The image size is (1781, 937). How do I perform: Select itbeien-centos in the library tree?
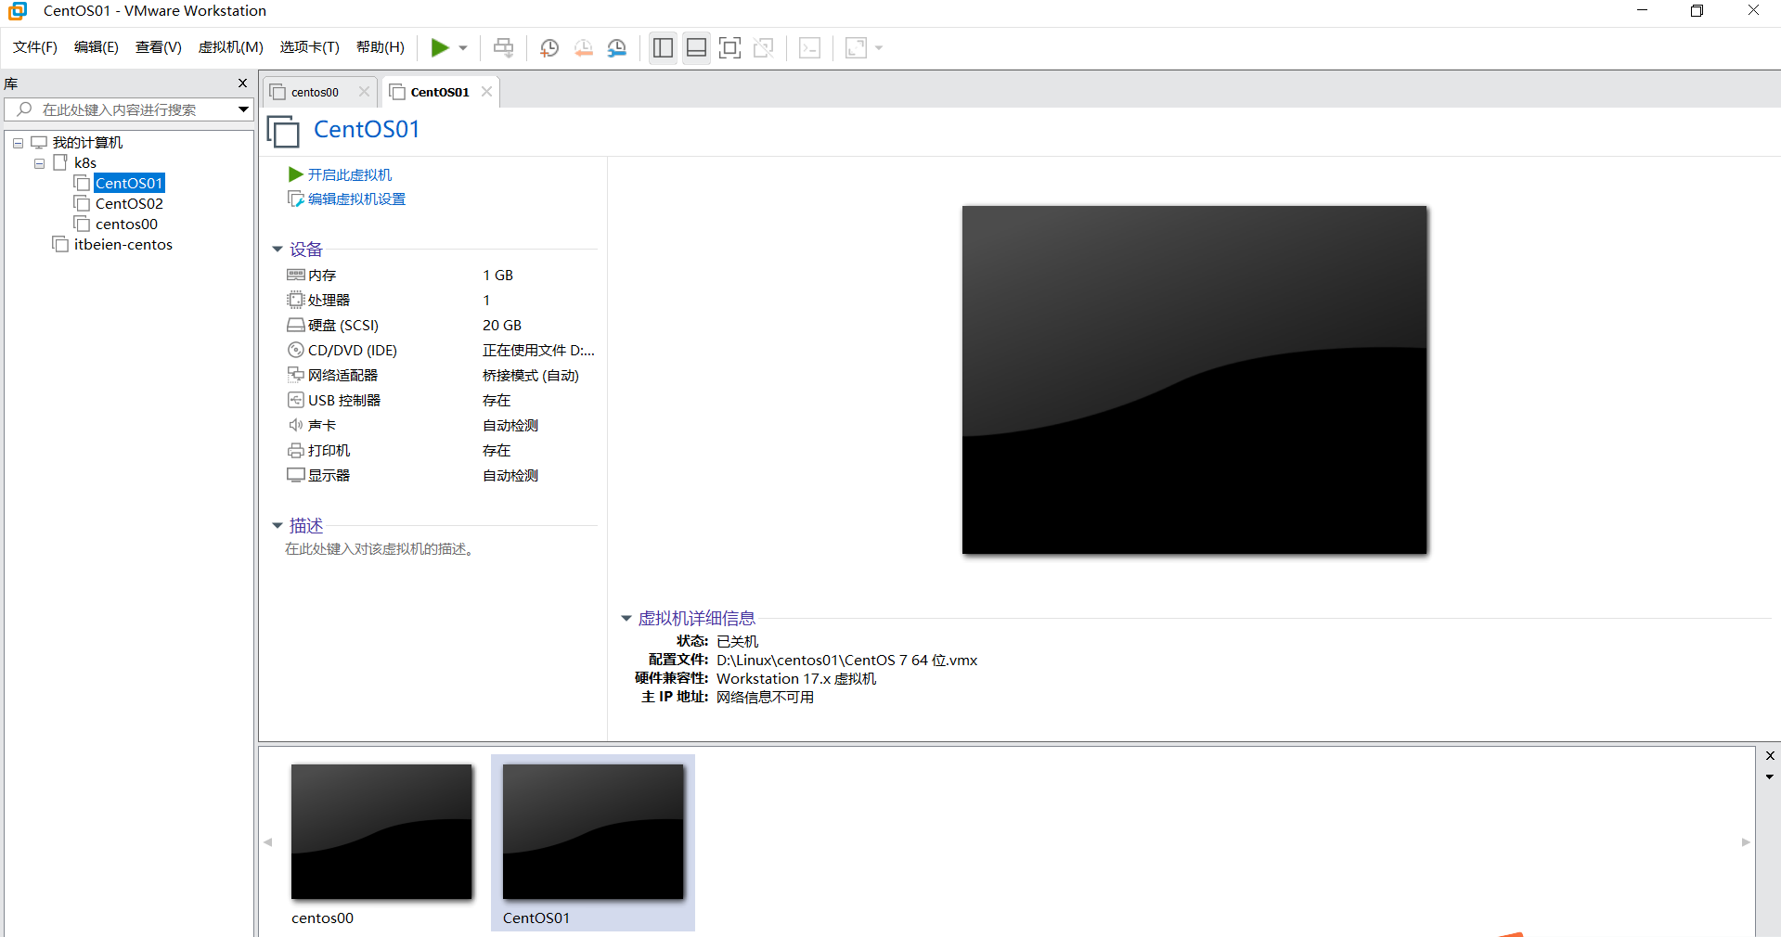click(123, 244)
